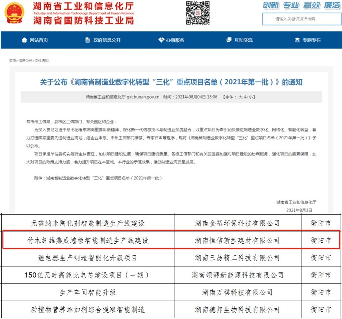The width and height of the screenshot is (342, 319).
Task: Open 文件通知 in the breadcrumb
Action: tap(41, 61)
